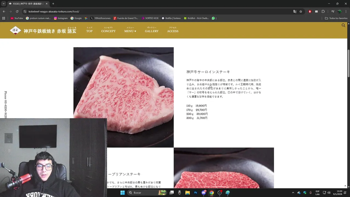Open Chrome's three-dot menu
350x197 pixels.
346,11
